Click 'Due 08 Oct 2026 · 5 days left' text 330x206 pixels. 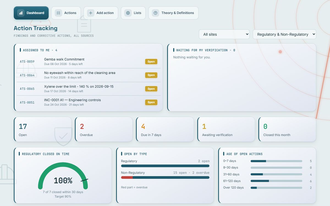(64, 64)
